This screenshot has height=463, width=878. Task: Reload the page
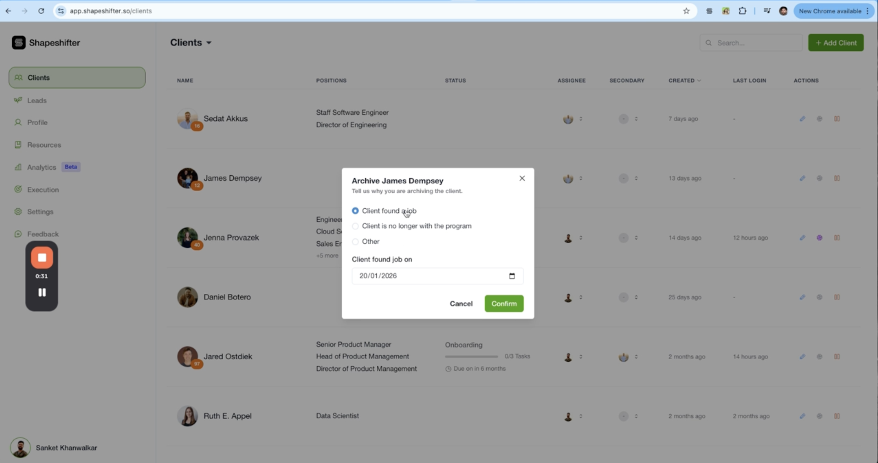41,11
